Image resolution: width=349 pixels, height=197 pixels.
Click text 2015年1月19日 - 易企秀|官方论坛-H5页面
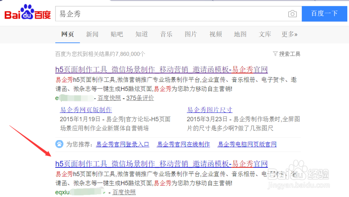pos(115,119)
